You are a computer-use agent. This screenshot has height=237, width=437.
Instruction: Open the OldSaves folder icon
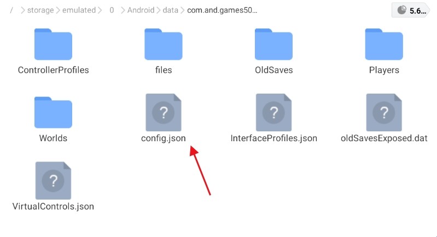pos(273,44)
